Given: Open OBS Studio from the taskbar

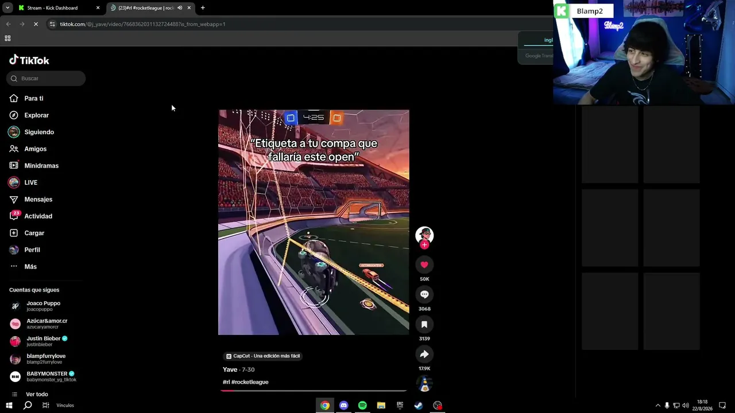Looking at the screenshot, I should 438,406.
